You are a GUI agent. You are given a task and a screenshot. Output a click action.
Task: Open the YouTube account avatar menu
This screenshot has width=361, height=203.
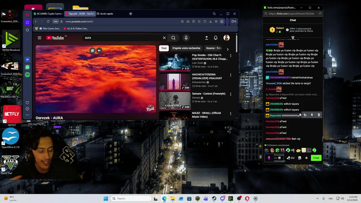tap(226, 38)
